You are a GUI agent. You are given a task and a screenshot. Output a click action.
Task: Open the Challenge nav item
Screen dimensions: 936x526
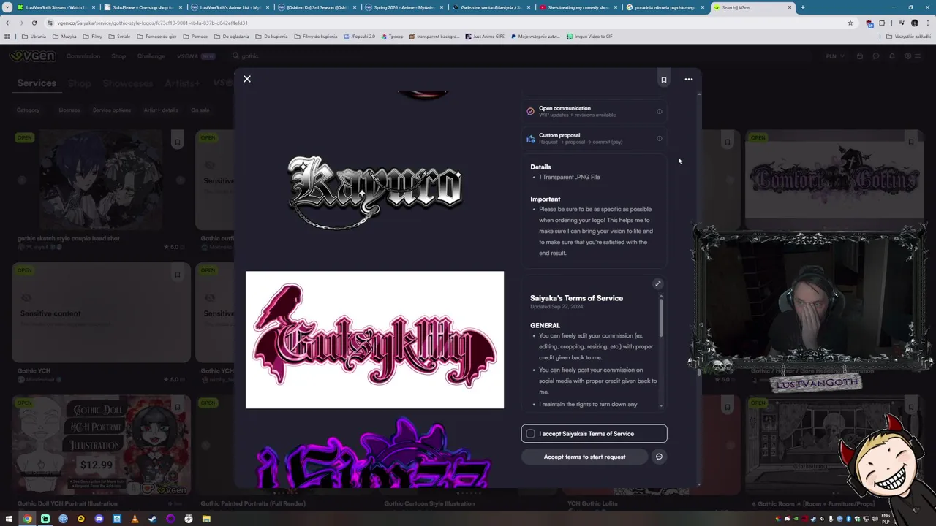(x=151, y=56)
